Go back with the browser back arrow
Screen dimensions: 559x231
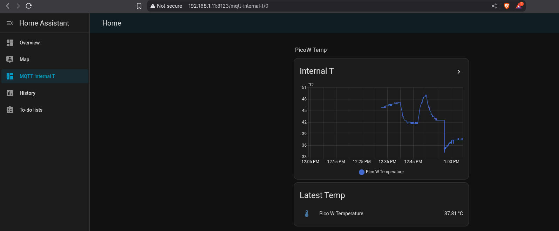pyautogui.click(x=8, y=6)
